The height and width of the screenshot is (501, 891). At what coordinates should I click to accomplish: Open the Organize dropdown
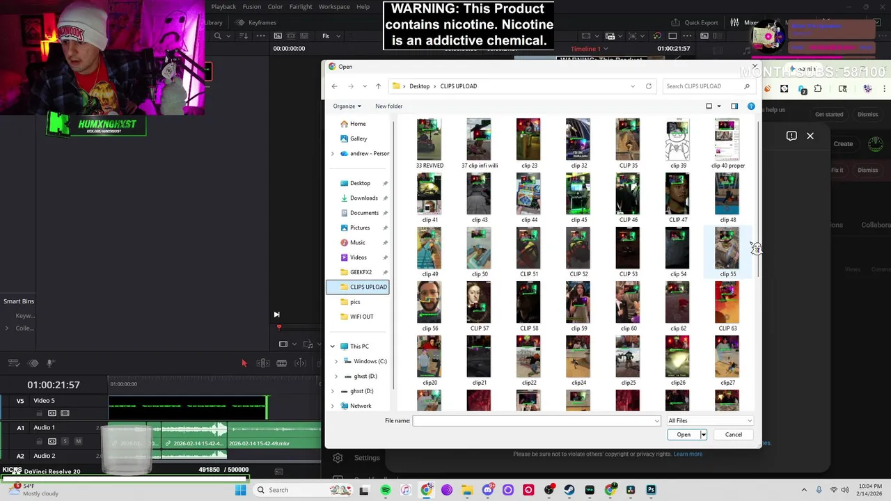[x=347, y=106]
